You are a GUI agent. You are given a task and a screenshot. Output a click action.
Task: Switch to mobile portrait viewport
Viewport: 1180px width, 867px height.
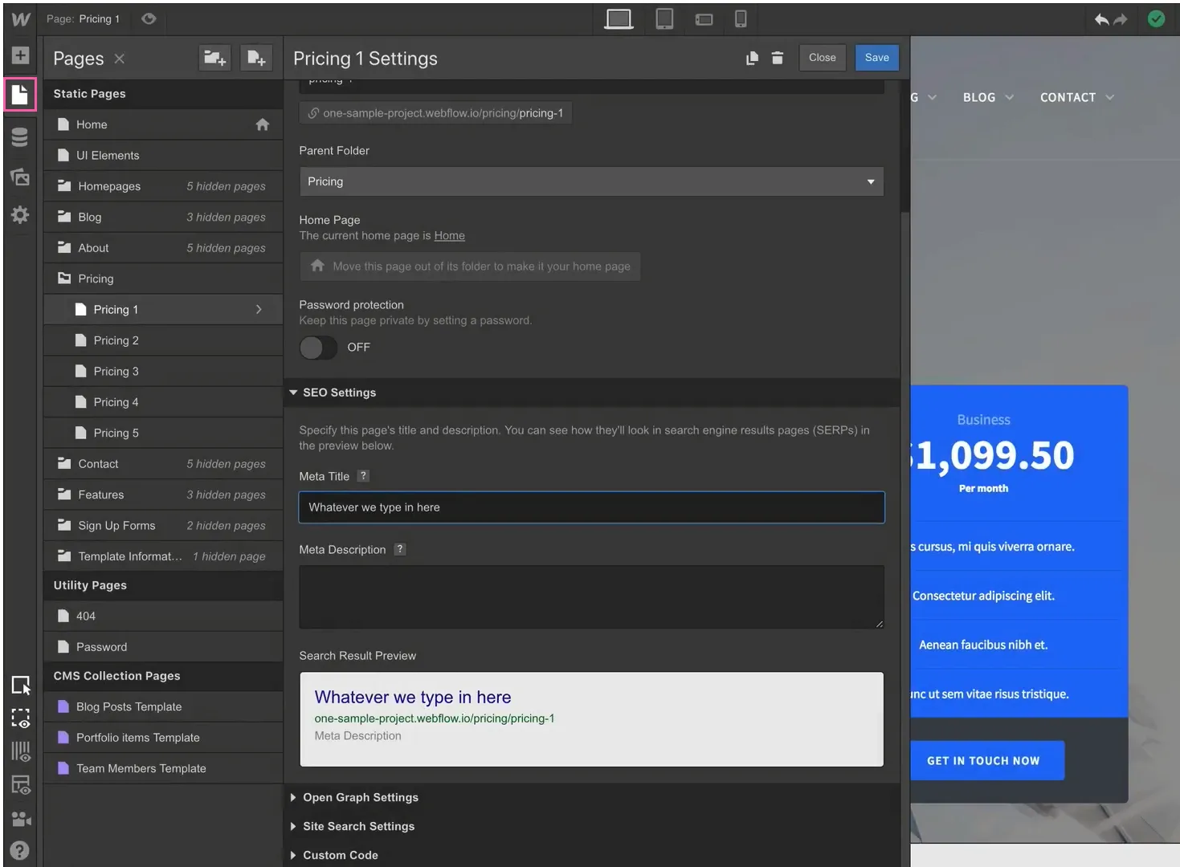coord(741,18)
